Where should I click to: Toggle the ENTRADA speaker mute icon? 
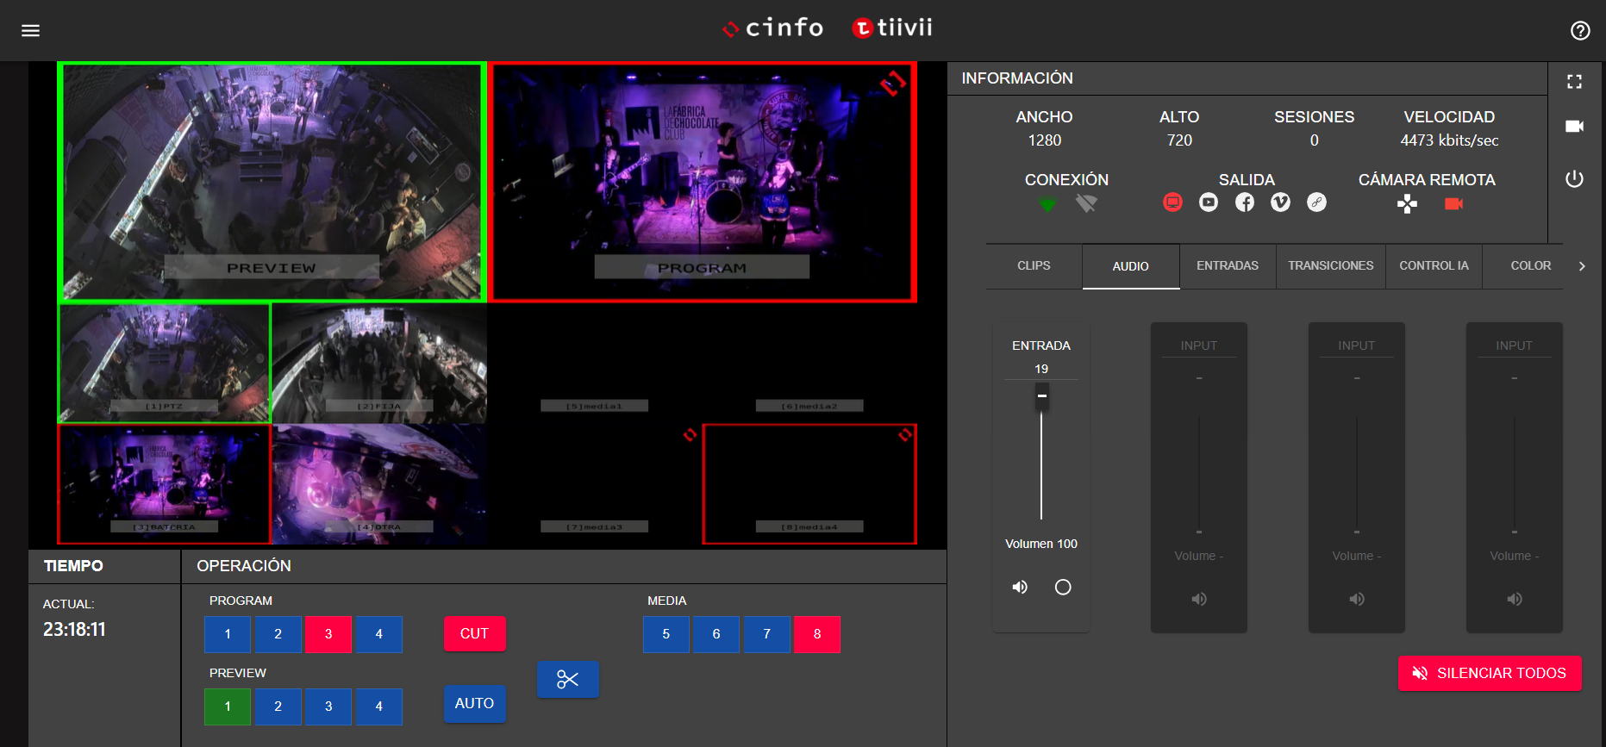(1020, 587)
